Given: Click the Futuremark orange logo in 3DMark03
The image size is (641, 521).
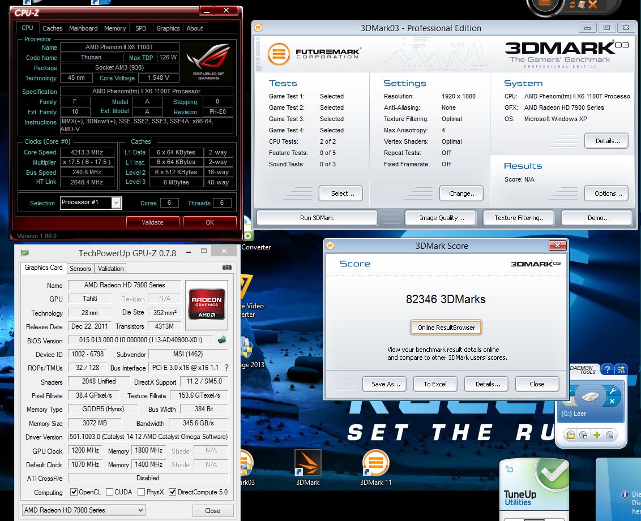Looking at the screenshot, I should (279, 54).
